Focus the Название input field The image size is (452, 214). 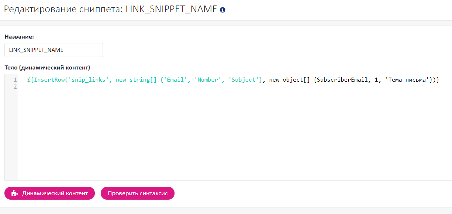pos(54,50)
